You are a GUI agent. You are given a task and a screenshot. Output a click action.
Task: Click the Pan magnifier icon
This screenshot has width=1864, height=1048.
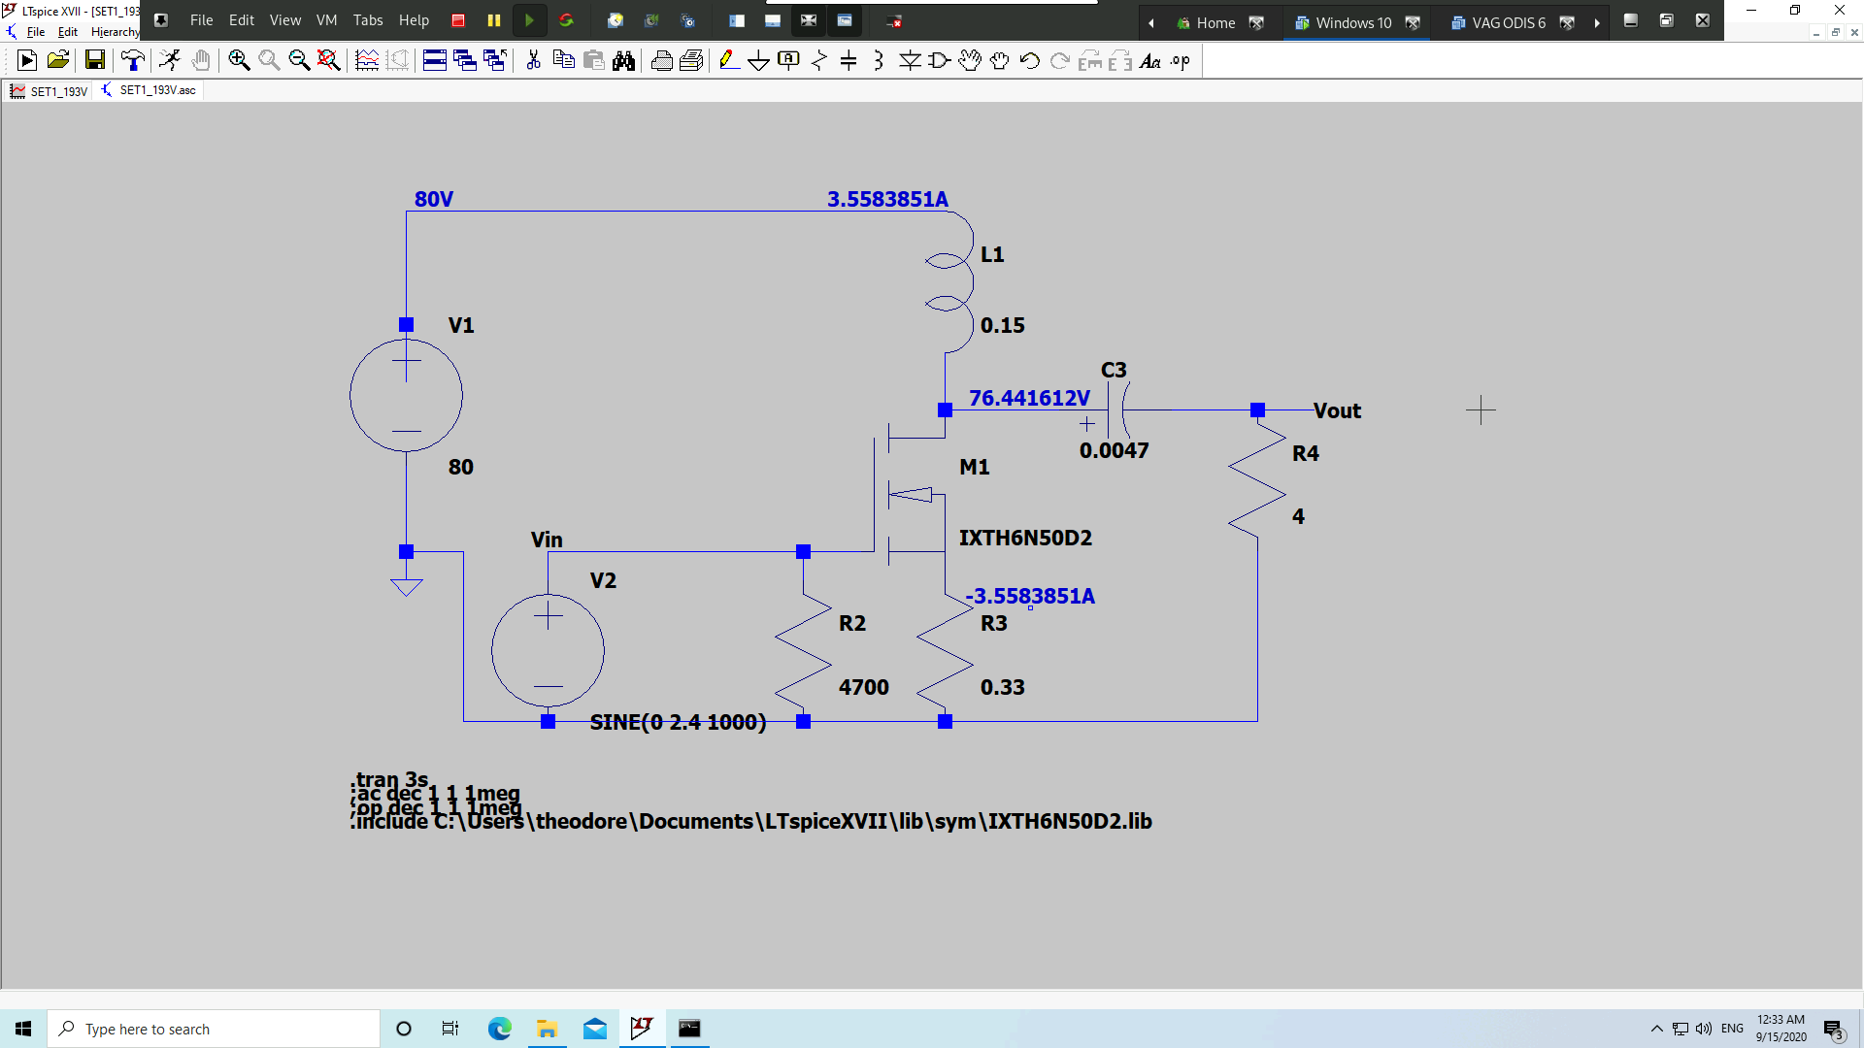coord(269,61)
